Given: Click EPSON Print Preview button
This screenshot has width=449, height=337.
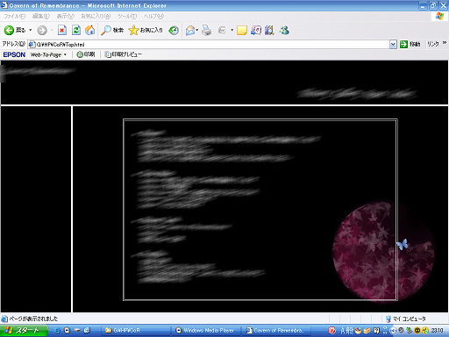Looking at the screenshot, I should point(123,54).
